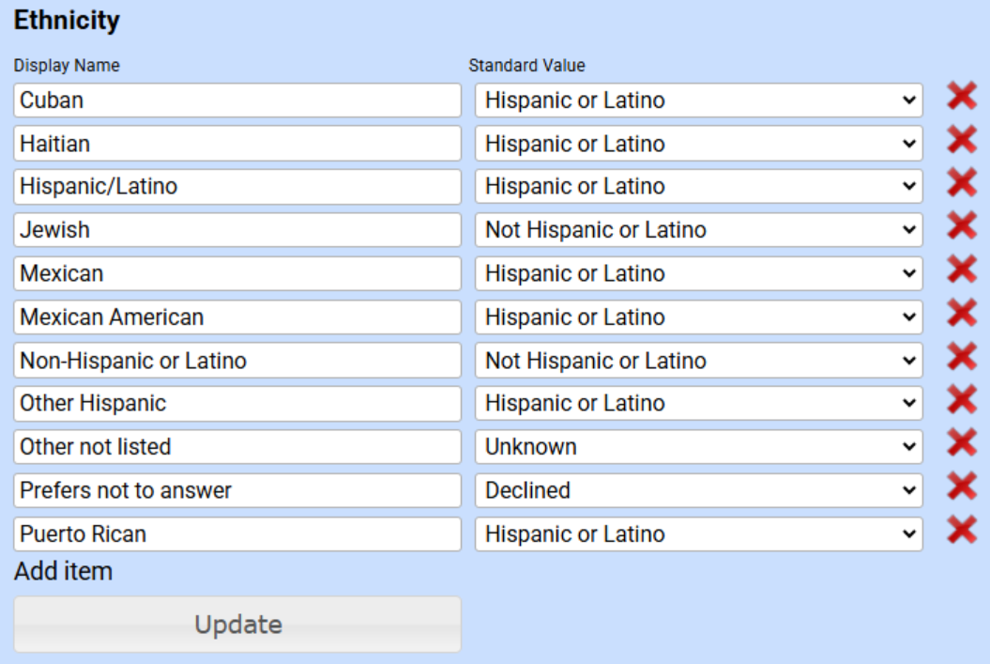Open Standard Value dropdown for Mexican American
The image size is (990, 664).
698,317
